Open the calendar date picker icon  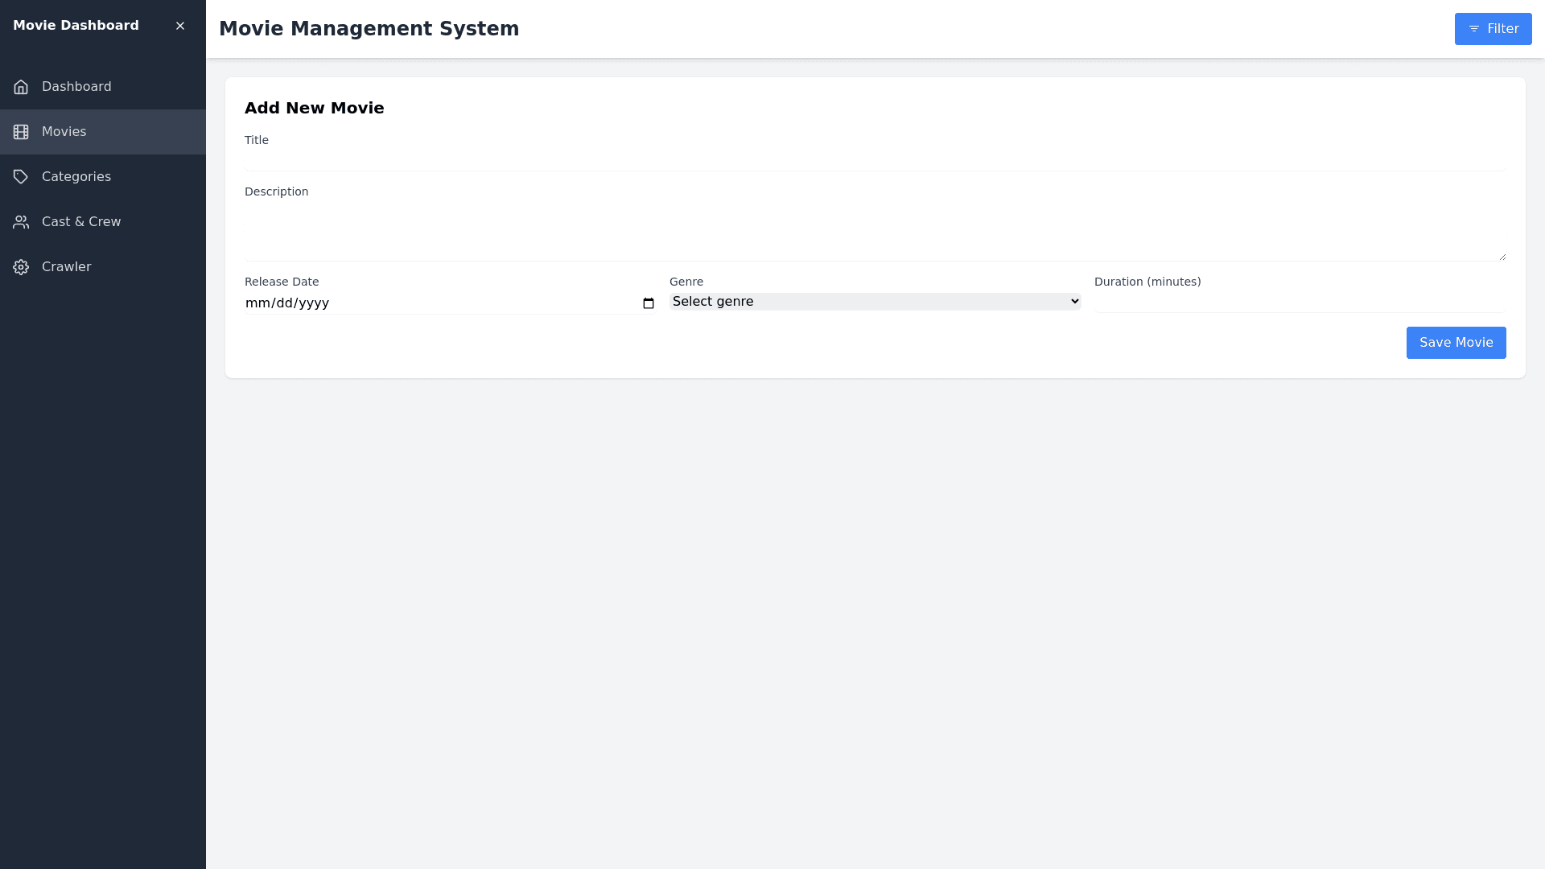649,303
